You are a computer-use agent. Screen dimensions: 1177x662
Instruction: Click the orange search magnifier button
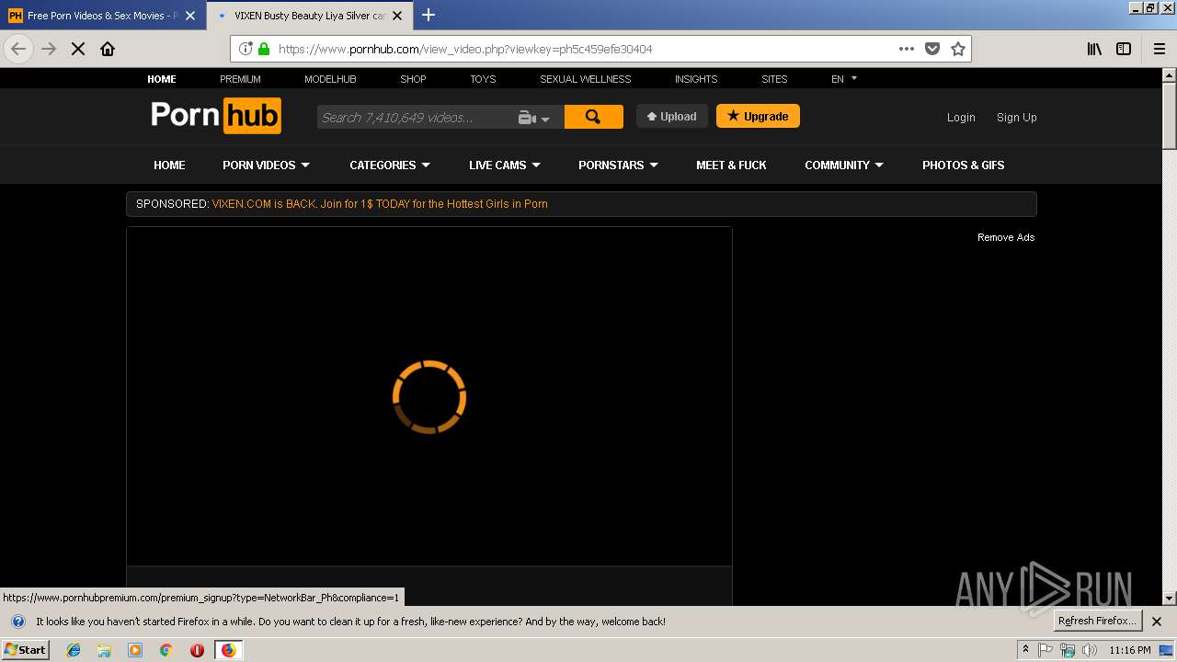(593, 117)
